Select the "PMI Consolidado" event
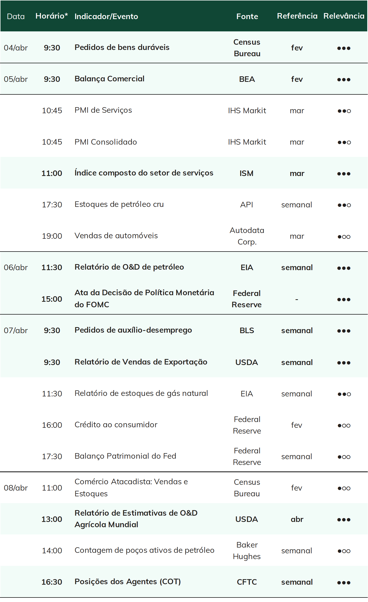Viewport: 368px width, 602px height. tap(106, 142)
